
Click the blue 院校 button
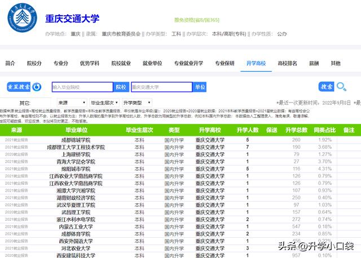[121, 87]
